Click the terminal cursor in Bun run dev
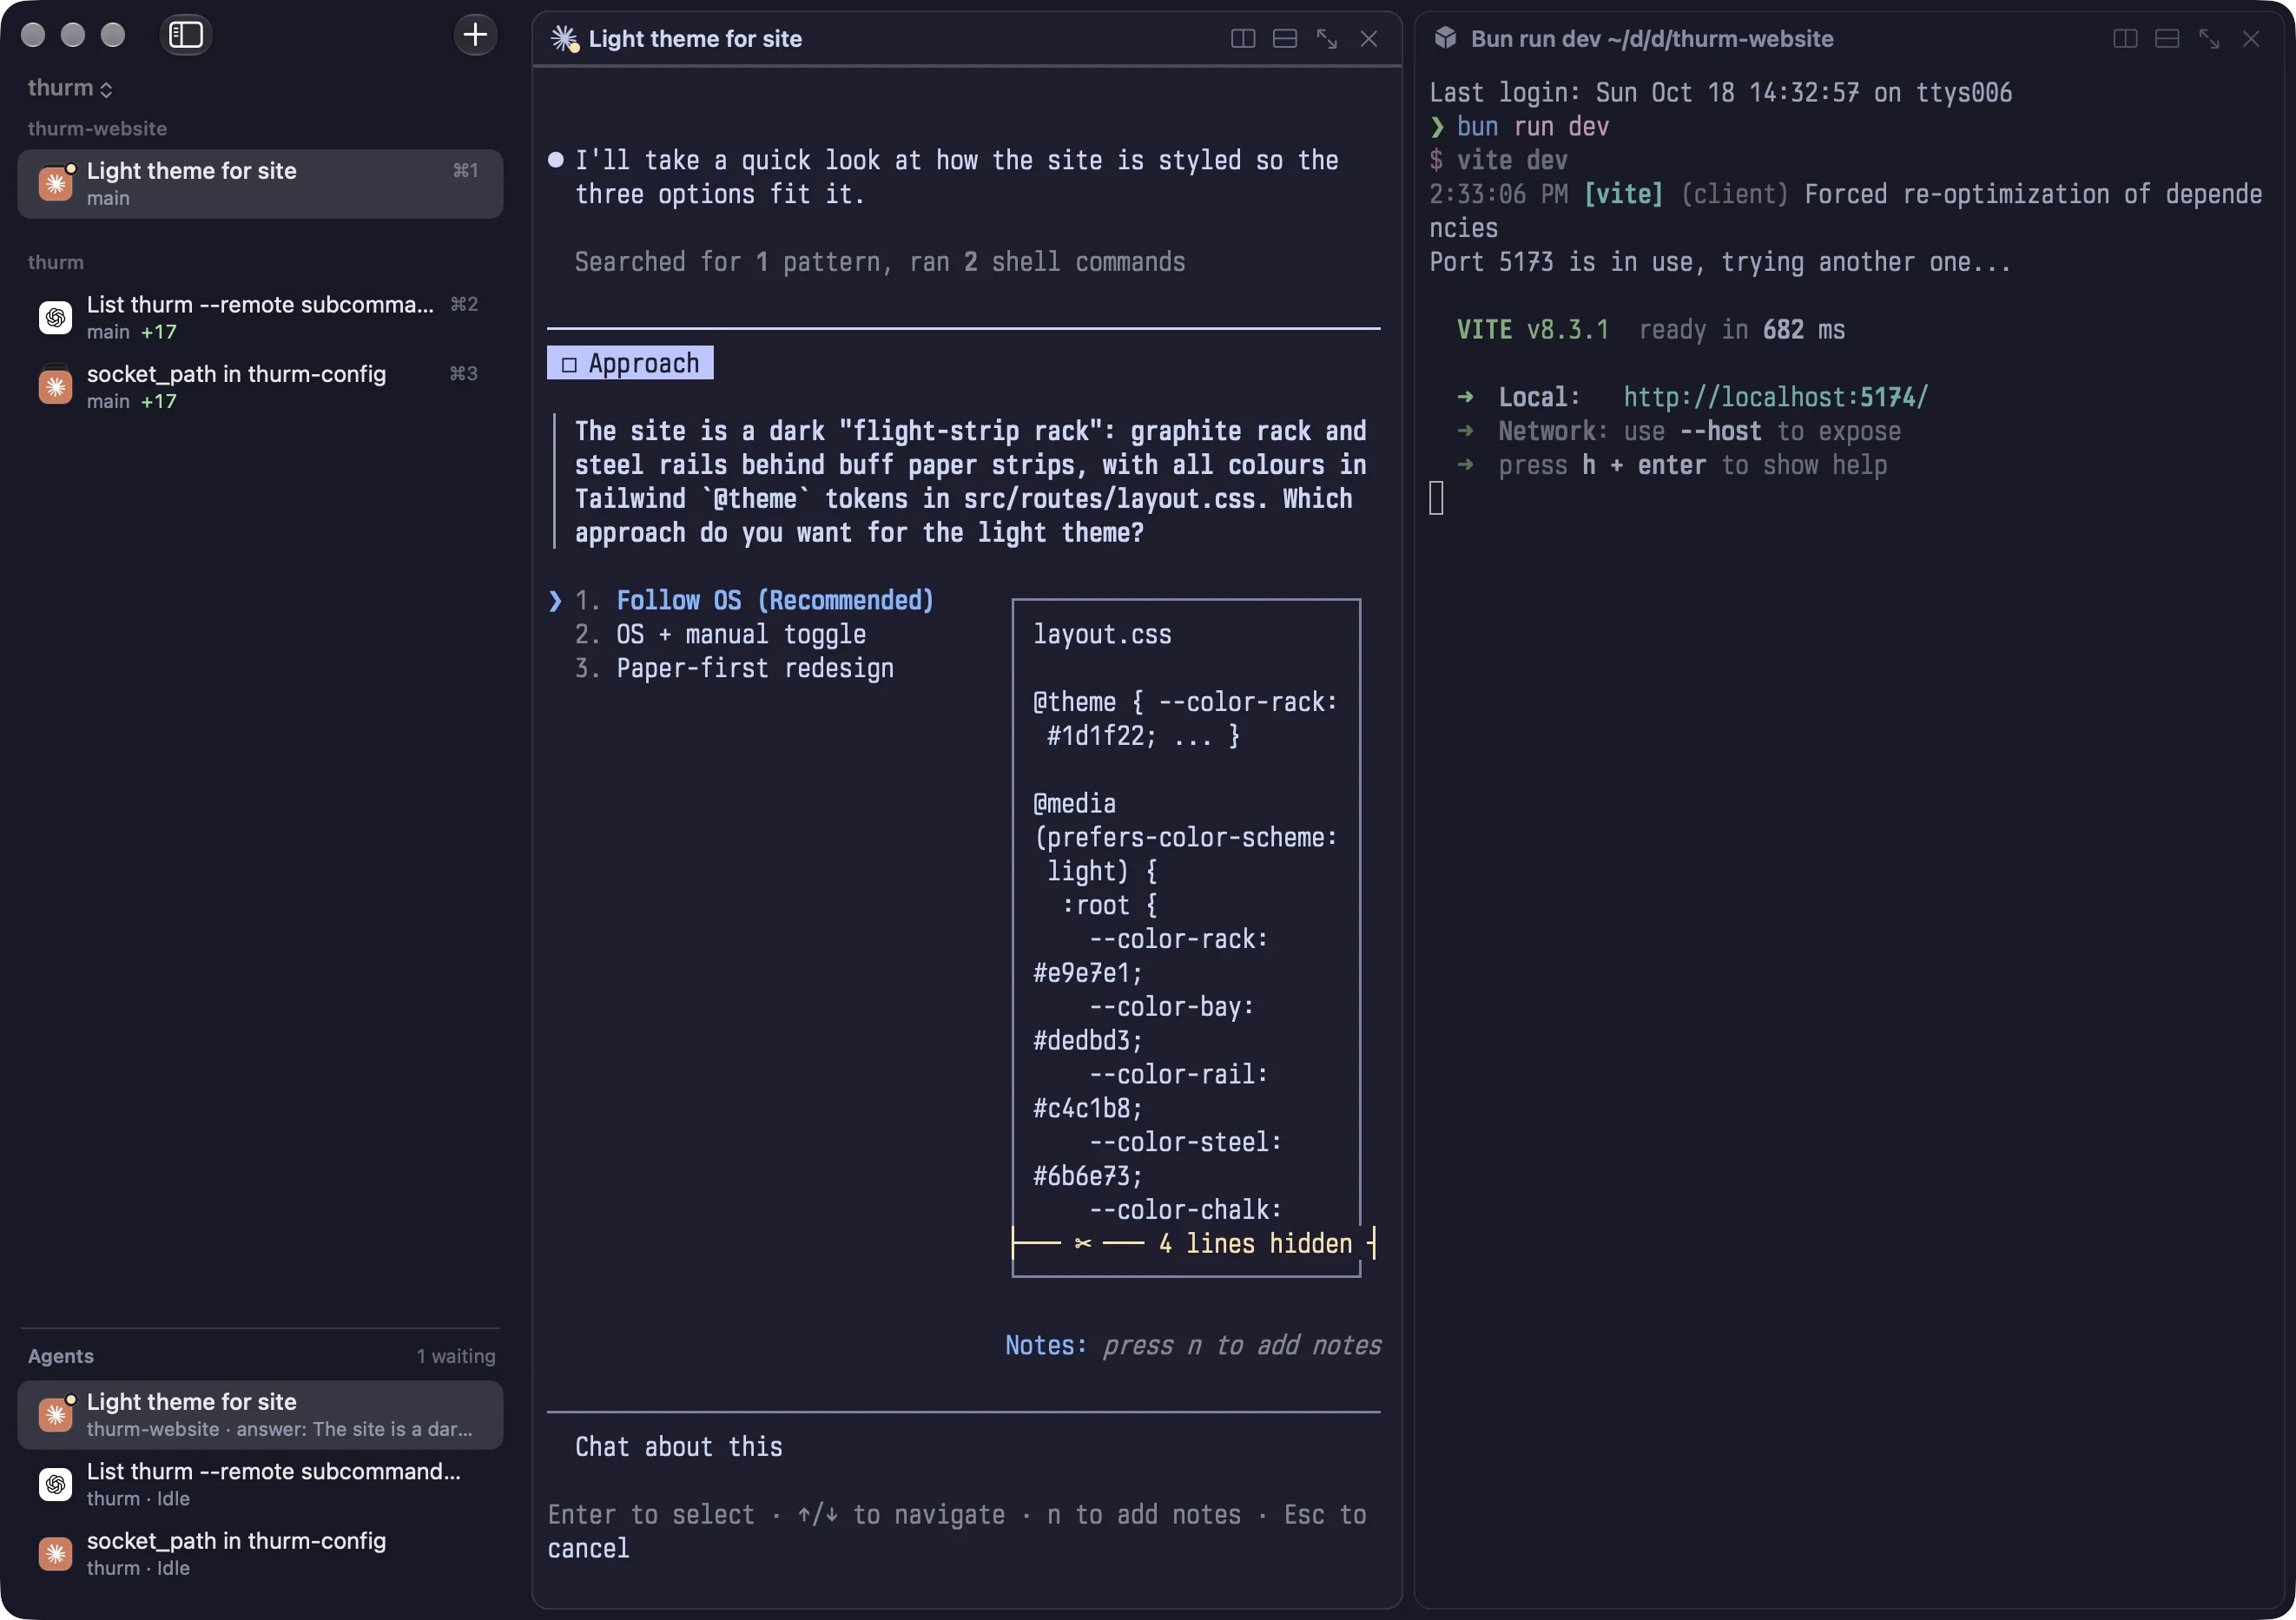2296x1620 pixels. pyautogui.click(x=1436, y=498)
